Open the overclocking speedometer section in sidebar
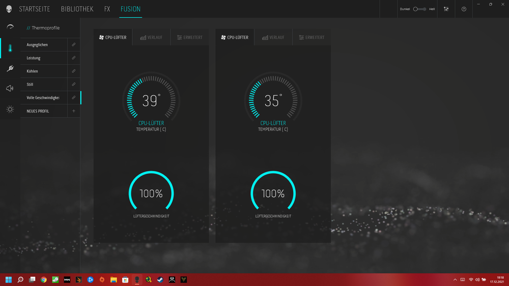Screen dimensions: 509x286 (x=10, y=27)
